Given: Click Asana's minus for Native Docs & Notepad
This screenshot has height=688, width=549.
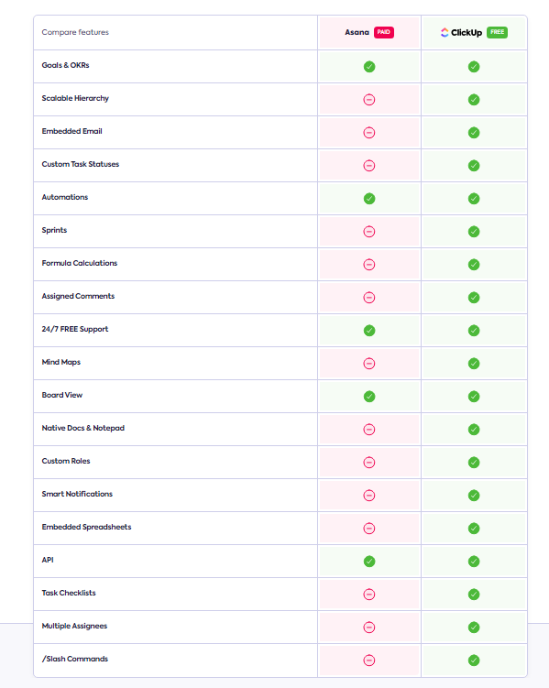Looking at the screenshot, I should point(369,429).
